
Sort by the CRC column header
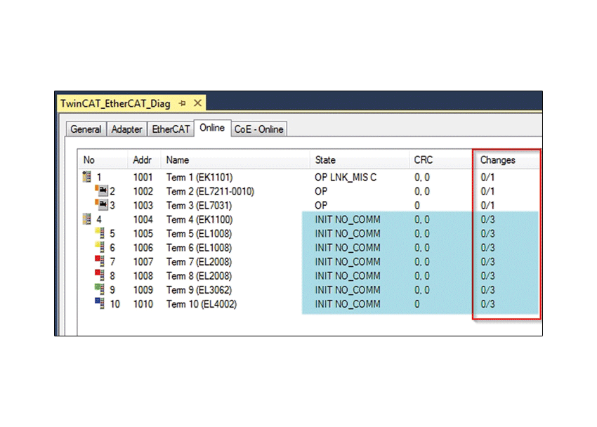coord(440,160)
